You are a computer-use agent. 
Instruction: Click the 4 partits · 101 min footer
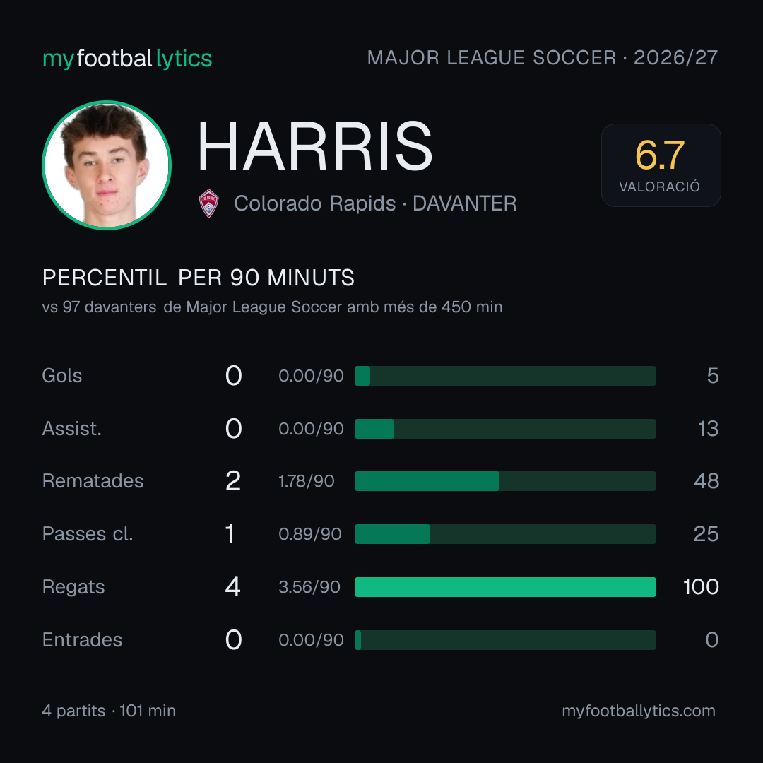[109, 711]
